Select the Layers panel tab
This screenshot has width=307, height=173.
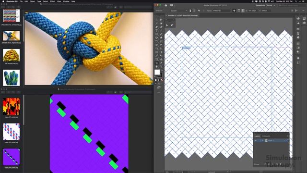click(x=257, y=136)
